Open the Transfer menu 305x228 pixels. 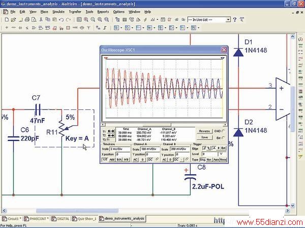click(x=75, y=12)
